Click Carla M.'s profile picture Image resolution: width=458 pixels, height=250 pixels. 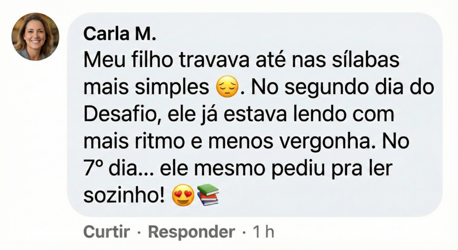pyautogui.click(x=35, y=37)
